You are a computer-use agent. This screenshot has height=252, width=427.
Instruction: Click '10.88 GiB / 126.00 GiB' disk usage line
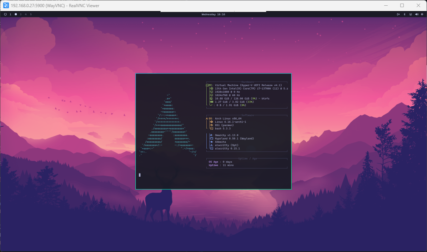(x=242, y=99)
